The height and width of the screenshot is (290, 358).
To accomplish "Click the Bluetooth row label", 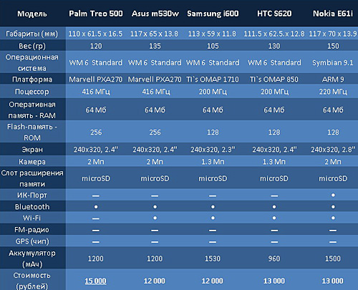I will point(32,207).
